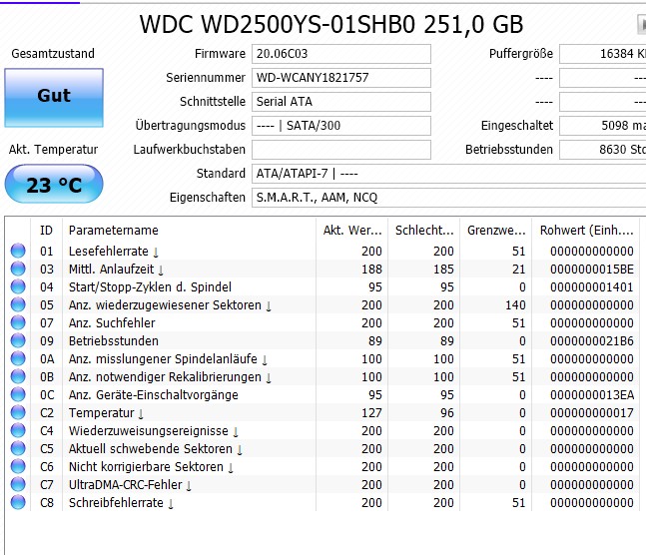Screen dimensions: 646x555
Task: Select the Mittl. Anlaufzeit parameter name
Action: point(111,270)
